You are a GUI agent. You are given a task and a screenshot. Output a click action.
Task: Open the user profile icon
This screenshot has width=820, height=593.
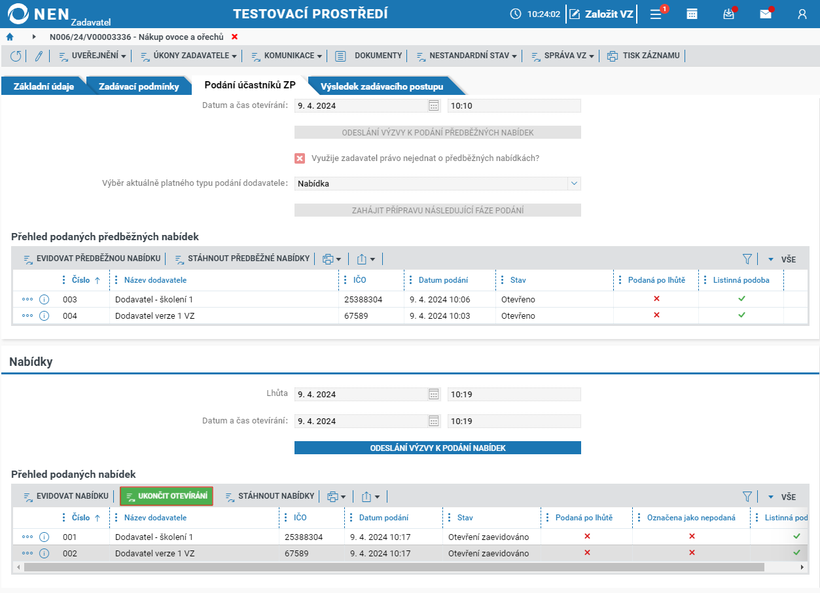[802, 14]
